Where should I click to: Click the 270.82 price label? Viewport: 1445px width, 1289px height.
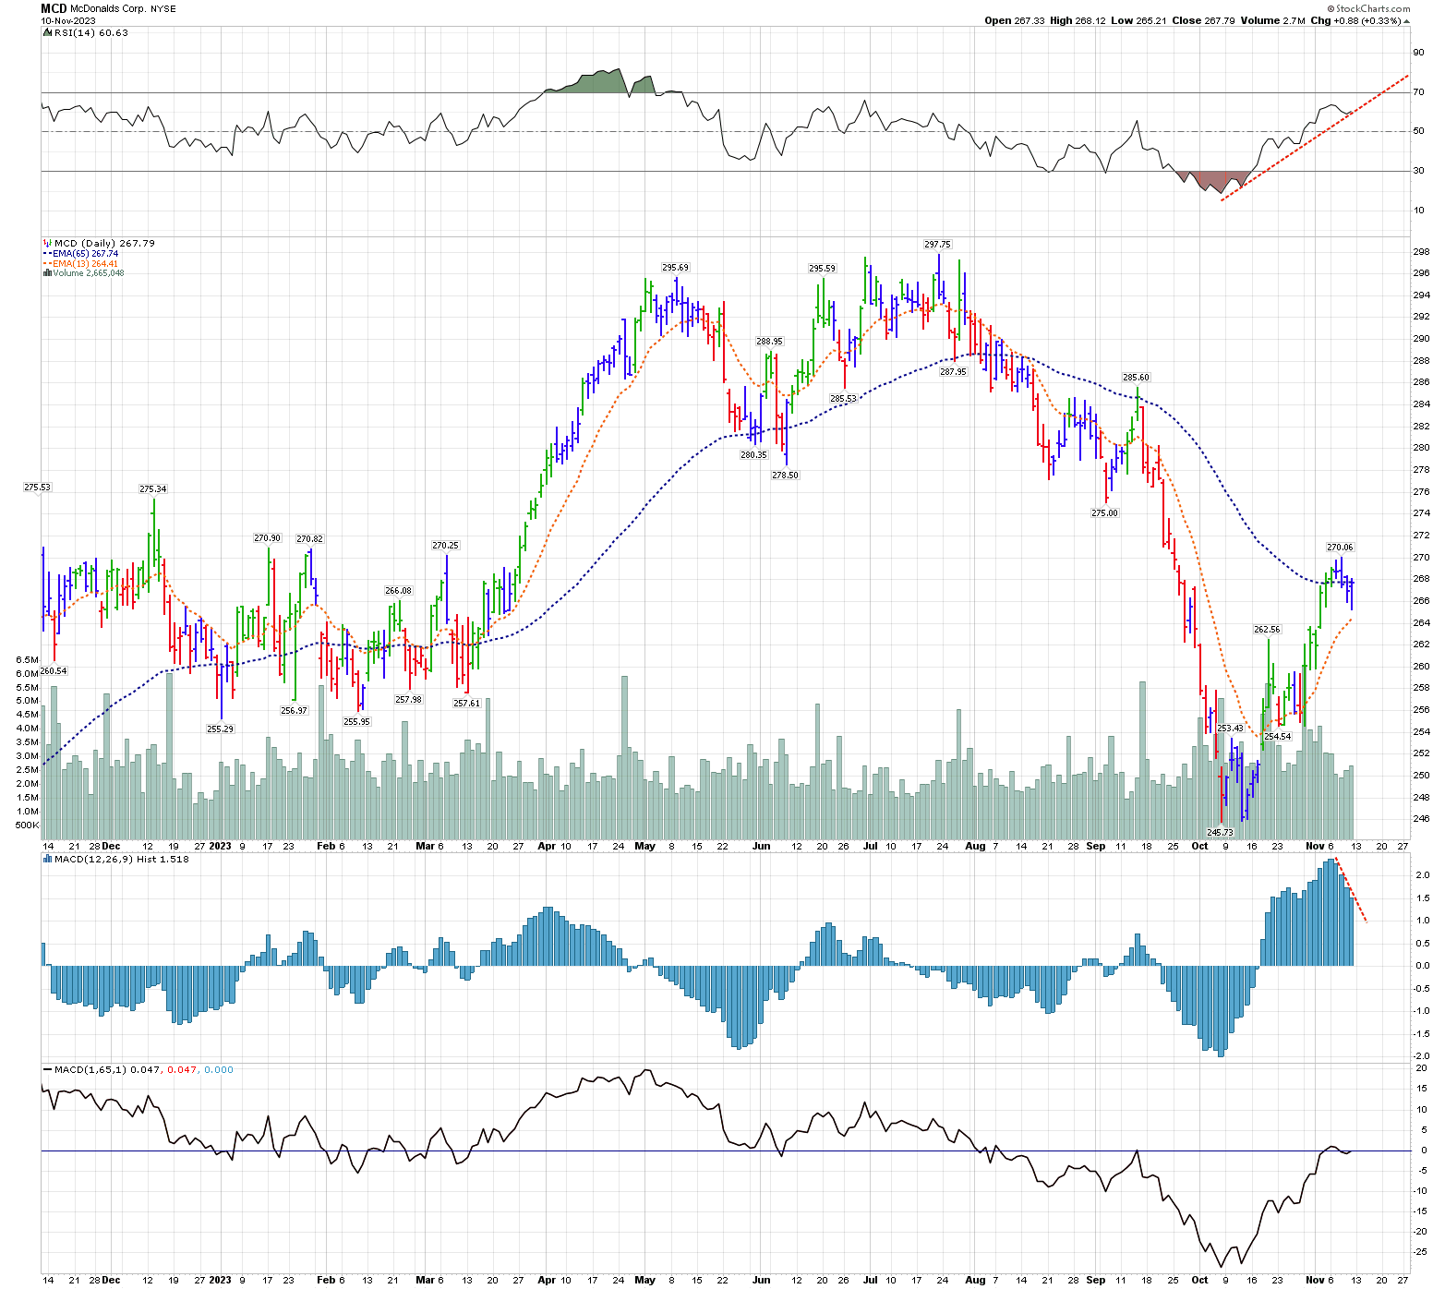point(309,539)
